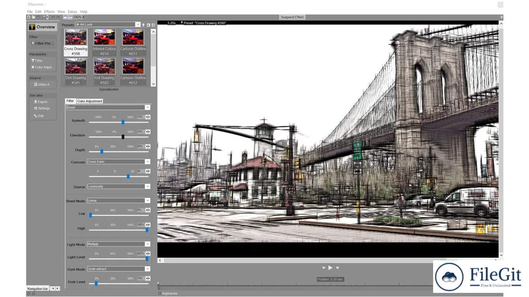Toggle the Keyframes checkbox
529x297 pixels.
(160, 293)
